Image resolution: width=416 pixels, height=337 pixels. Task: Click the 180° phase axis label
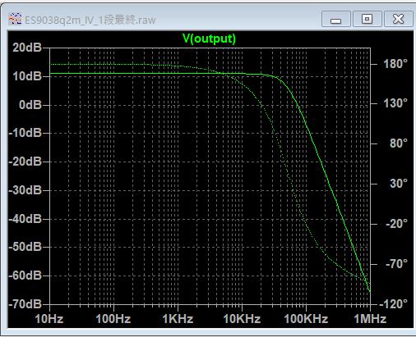point(395,64)
